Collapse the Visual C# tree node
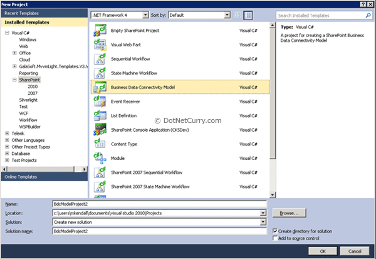This screenshot has width=376, height=259. pyautogui.click(x=7, y=33)
